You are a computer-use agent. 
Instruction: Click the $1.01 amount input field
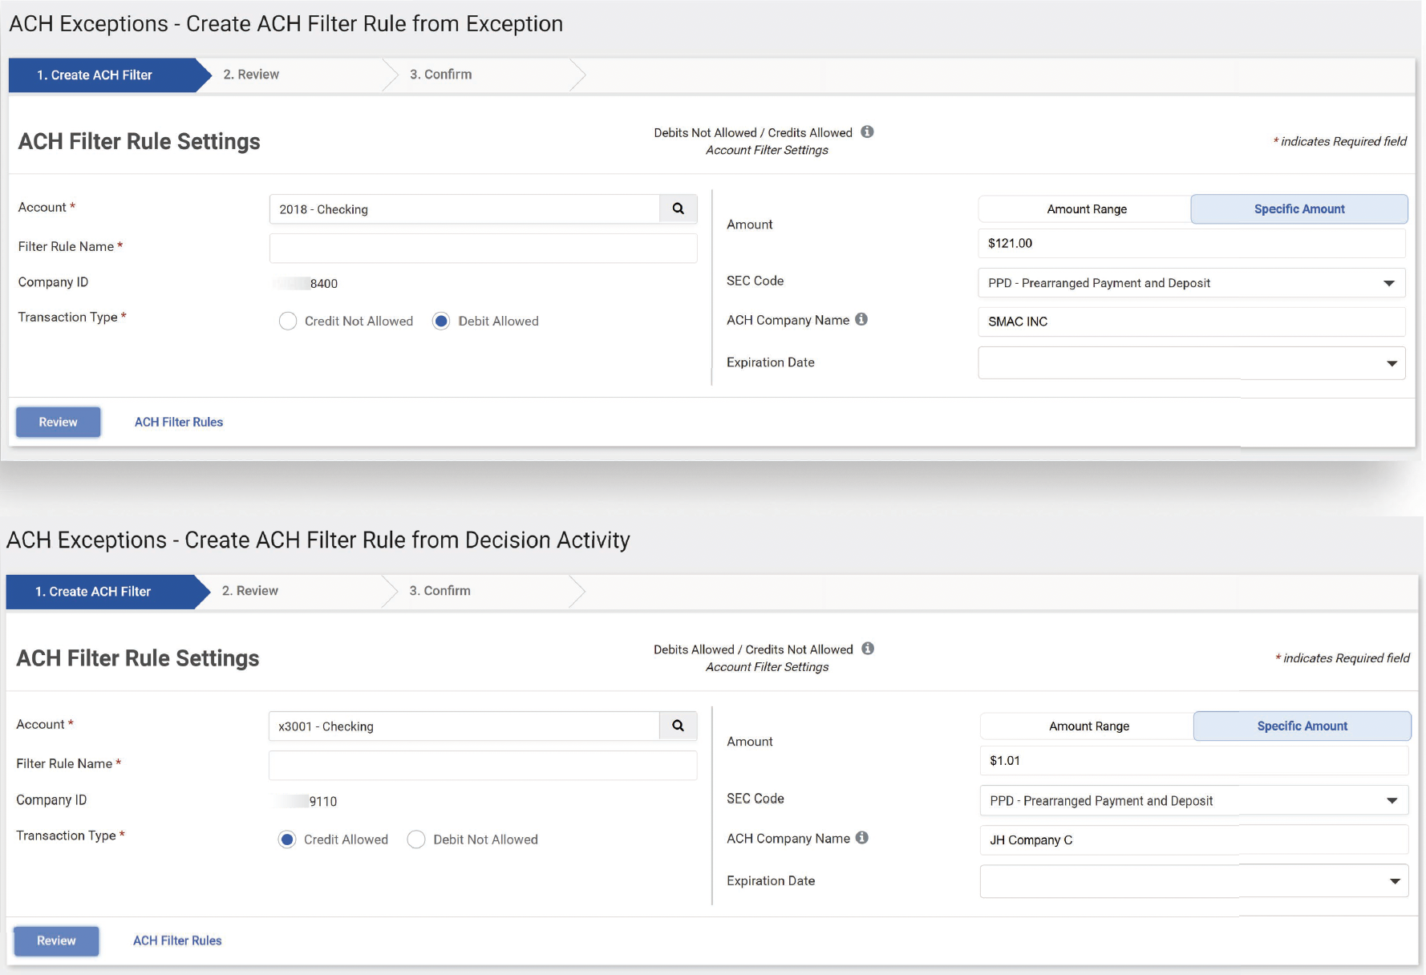(x=1193, y=760)
